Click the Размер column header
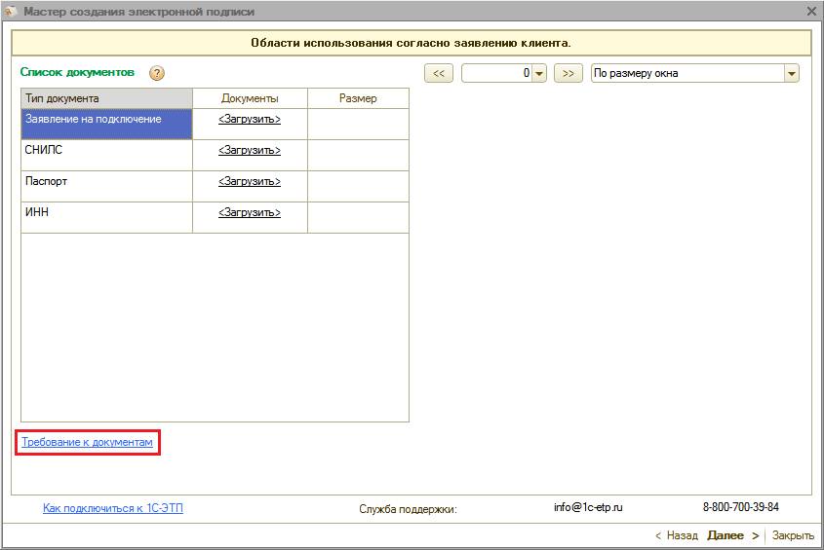This screenshot has height=550, width=824. pos(358,98)
